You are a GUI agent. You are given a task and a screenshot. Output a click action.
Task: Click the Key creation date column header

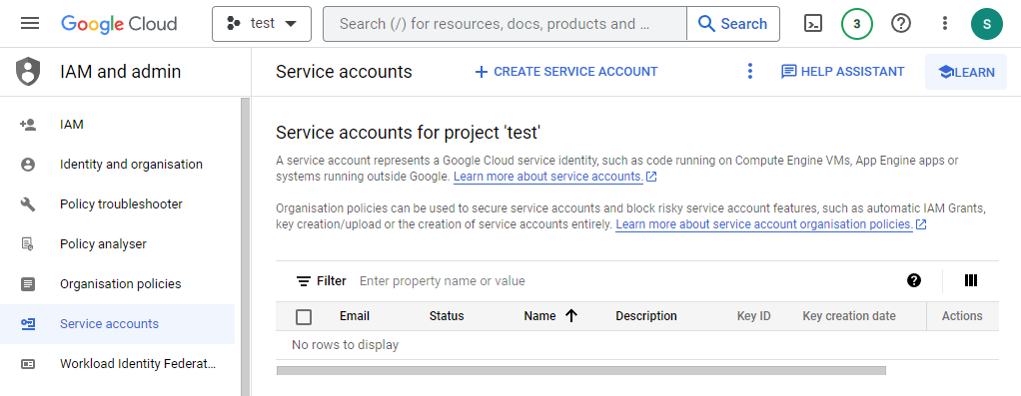click(x=849, y=316)
